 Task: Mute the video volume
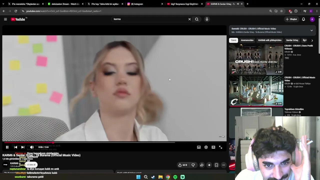32,147
